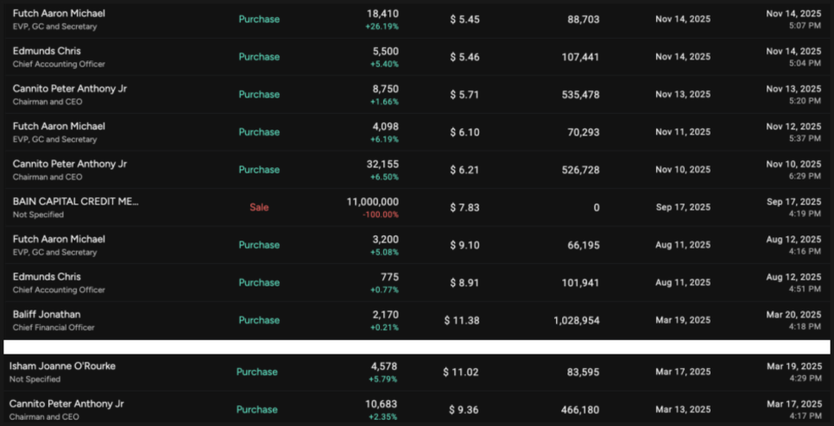Click the red Sale transaction label

[259, 207]
